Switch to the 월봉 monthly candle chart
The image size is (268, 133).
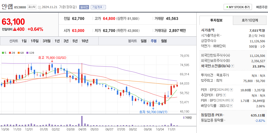coord(164,41)
